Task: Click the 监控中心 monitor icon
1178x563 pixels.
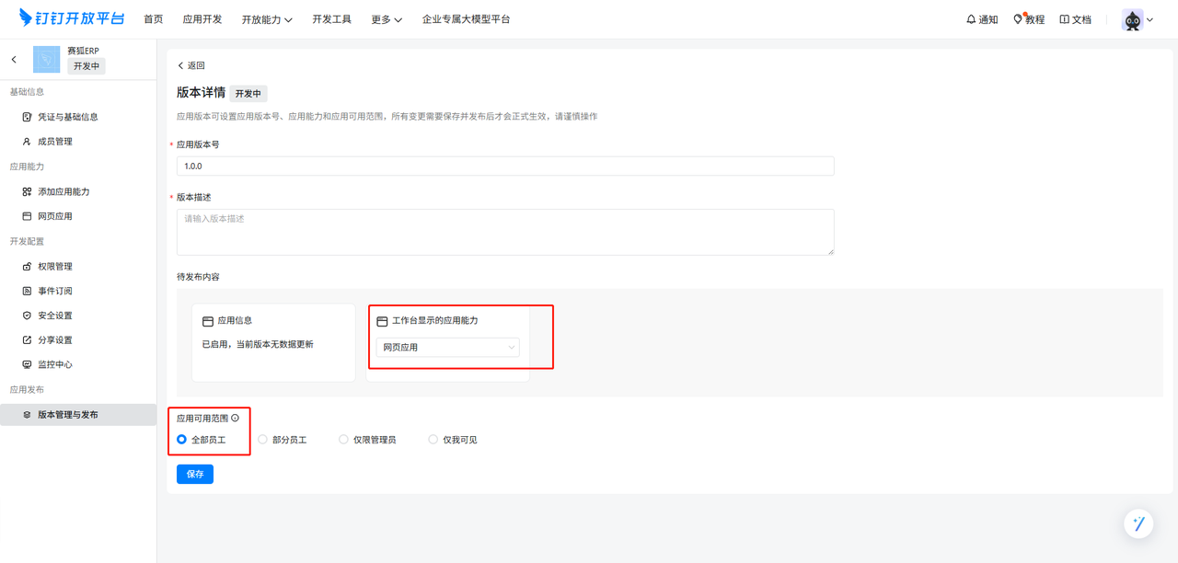Action: tap(27, 364)
